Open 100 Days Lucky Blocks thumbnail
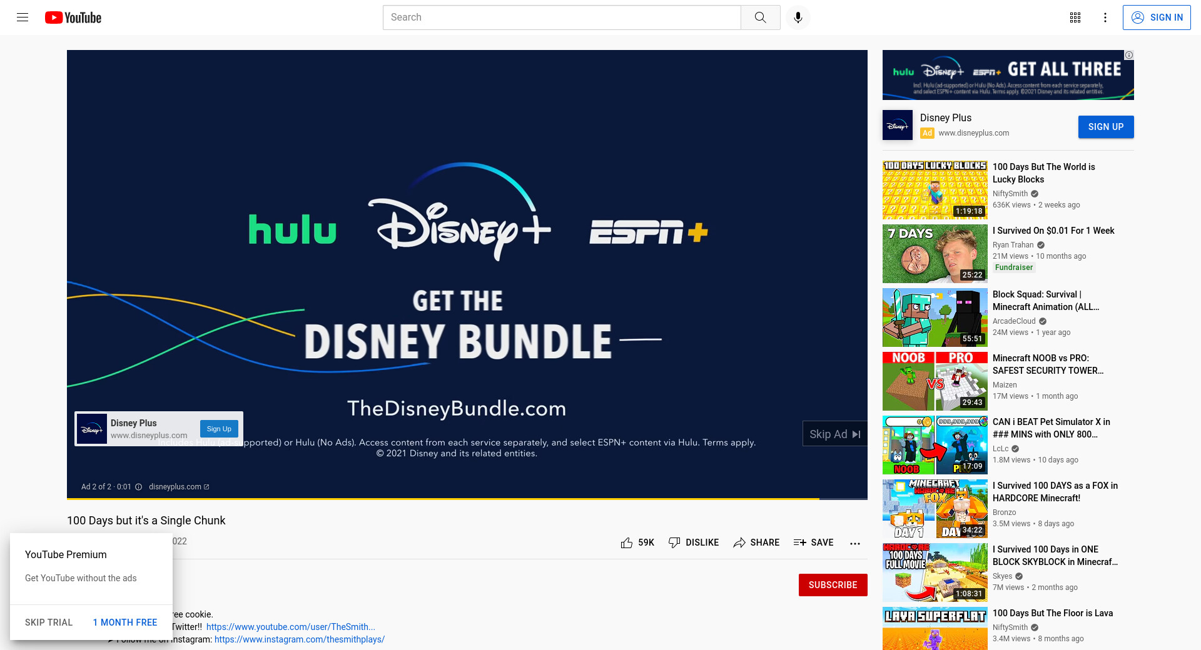1201x650 pixels. click(935, 190)
